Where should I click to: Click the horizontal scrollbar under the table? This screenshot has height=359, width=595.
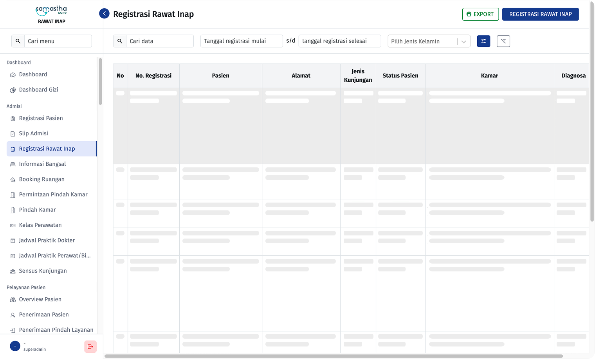(x=333, y=356)
